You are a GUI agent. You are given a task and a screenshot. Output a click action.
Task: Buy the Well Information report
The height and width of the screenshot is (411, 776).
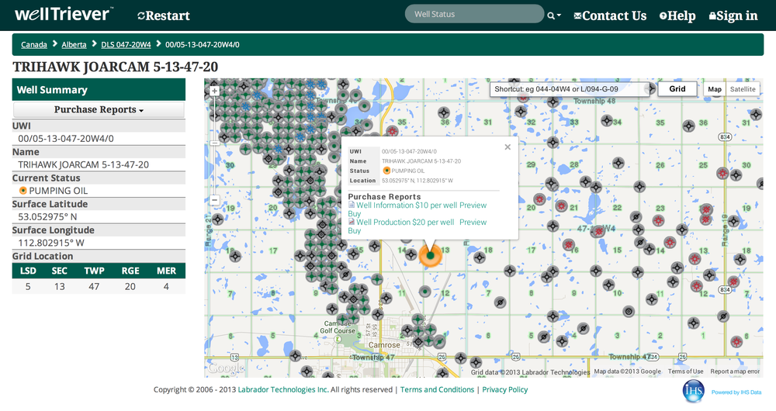[354, 214]
